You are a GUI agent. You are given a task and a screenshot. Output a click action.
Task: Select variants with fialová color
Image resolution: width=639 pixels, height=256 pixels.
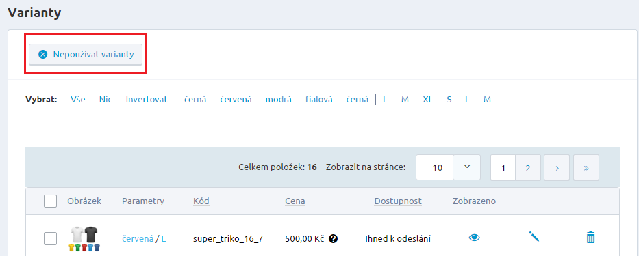(319, 100)
